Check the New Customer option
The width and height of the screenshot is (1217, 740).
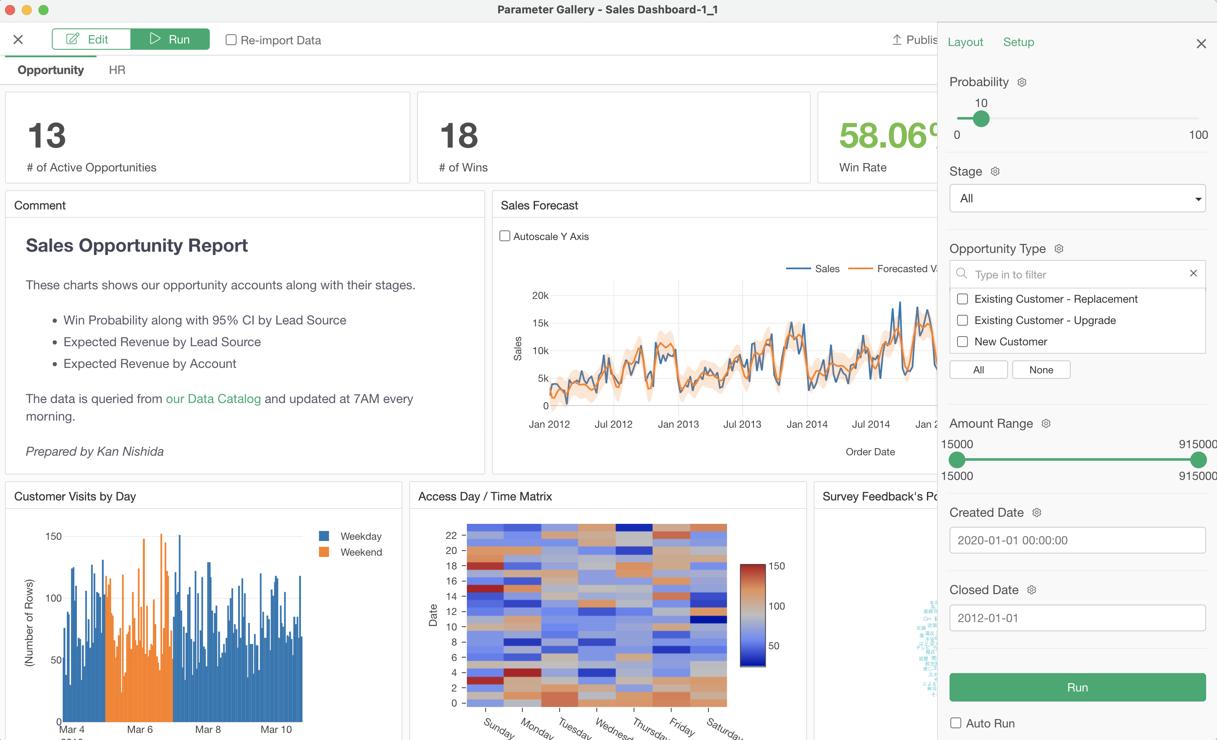(x=962, y=342)
